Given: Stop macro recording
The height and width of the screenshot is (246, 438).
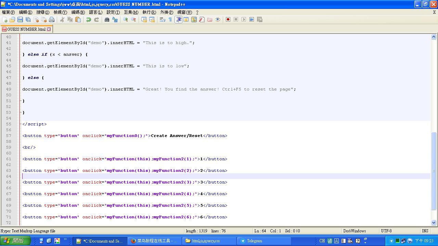Looking at the screenshot, I should tap(236, 19).
